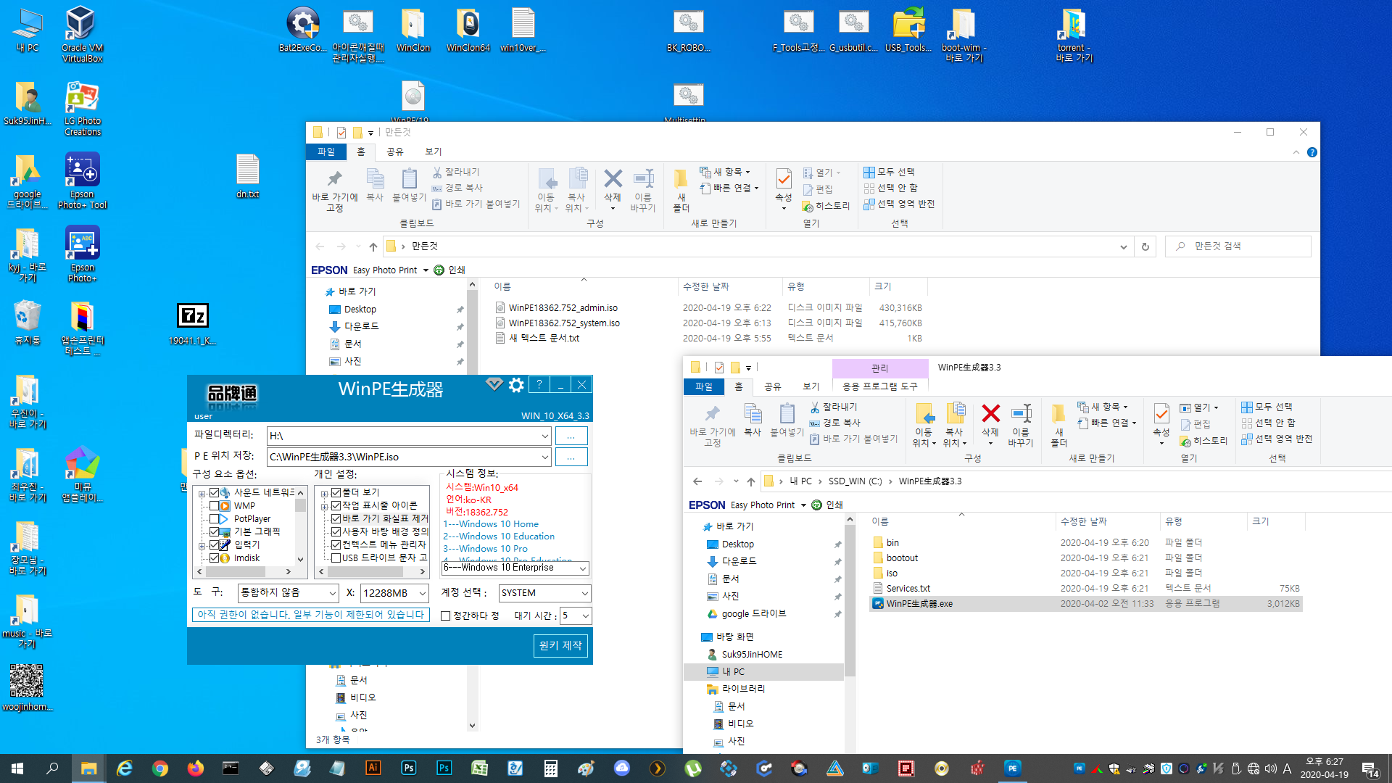This screenshot has height=783, width=1392.
Task: Open the 통합하지 않음 tool dropdown
Action: [333, 593]
